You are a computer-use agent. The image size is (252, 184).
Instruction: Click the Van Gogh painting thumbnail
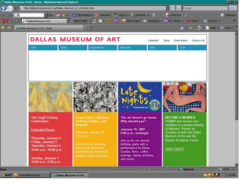[x=50, y=97]
